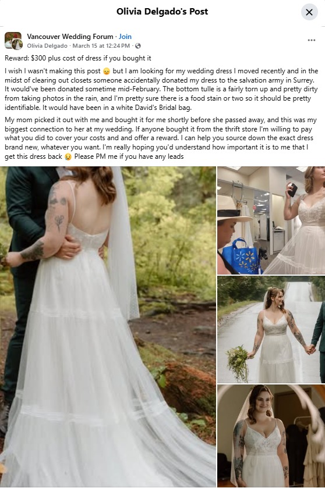Click the reward headline text line
This screenshot has height=488, width=325.
(78, 58)
